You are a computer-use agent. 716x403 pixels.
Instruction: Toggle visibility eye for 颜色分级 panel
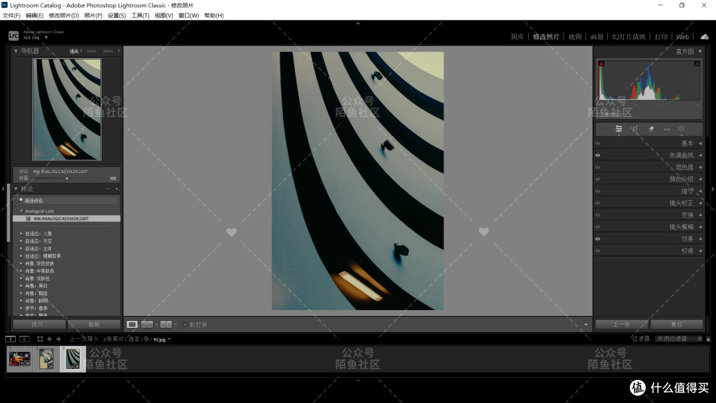pyautogui.click(x=598, y=179)
